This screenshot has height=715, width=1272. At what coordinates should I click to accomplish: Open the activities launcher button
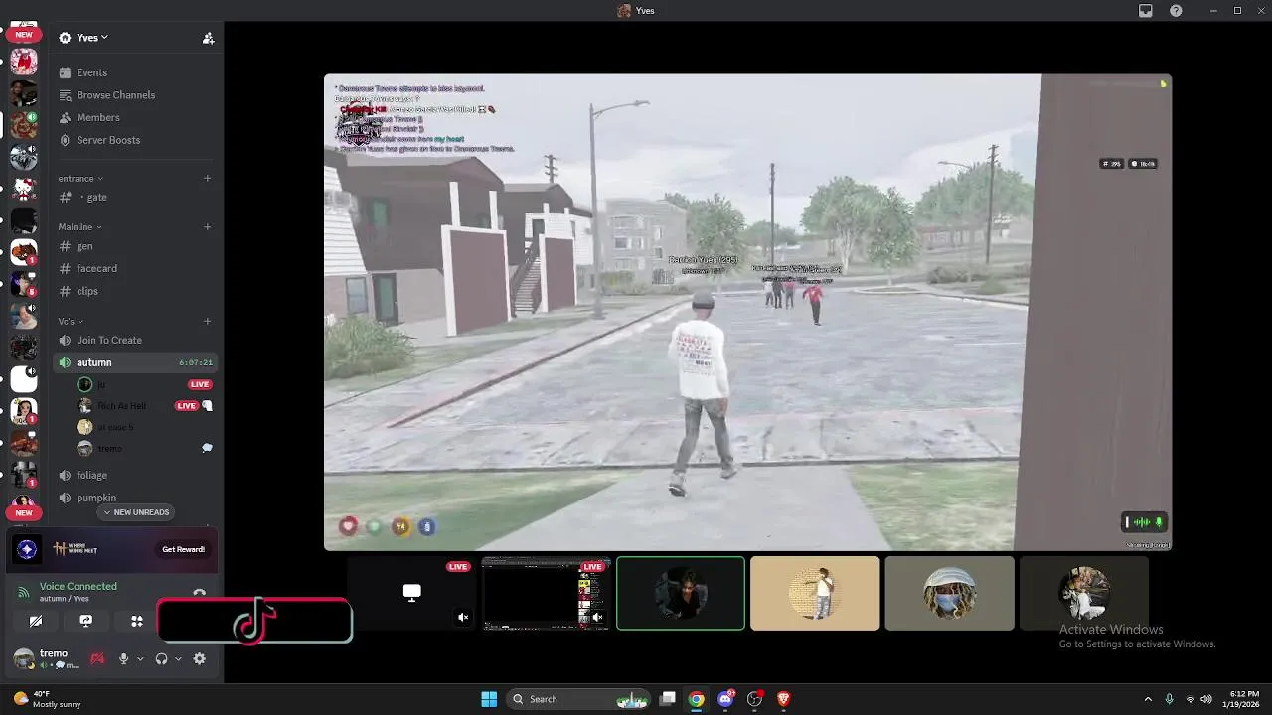137,621
